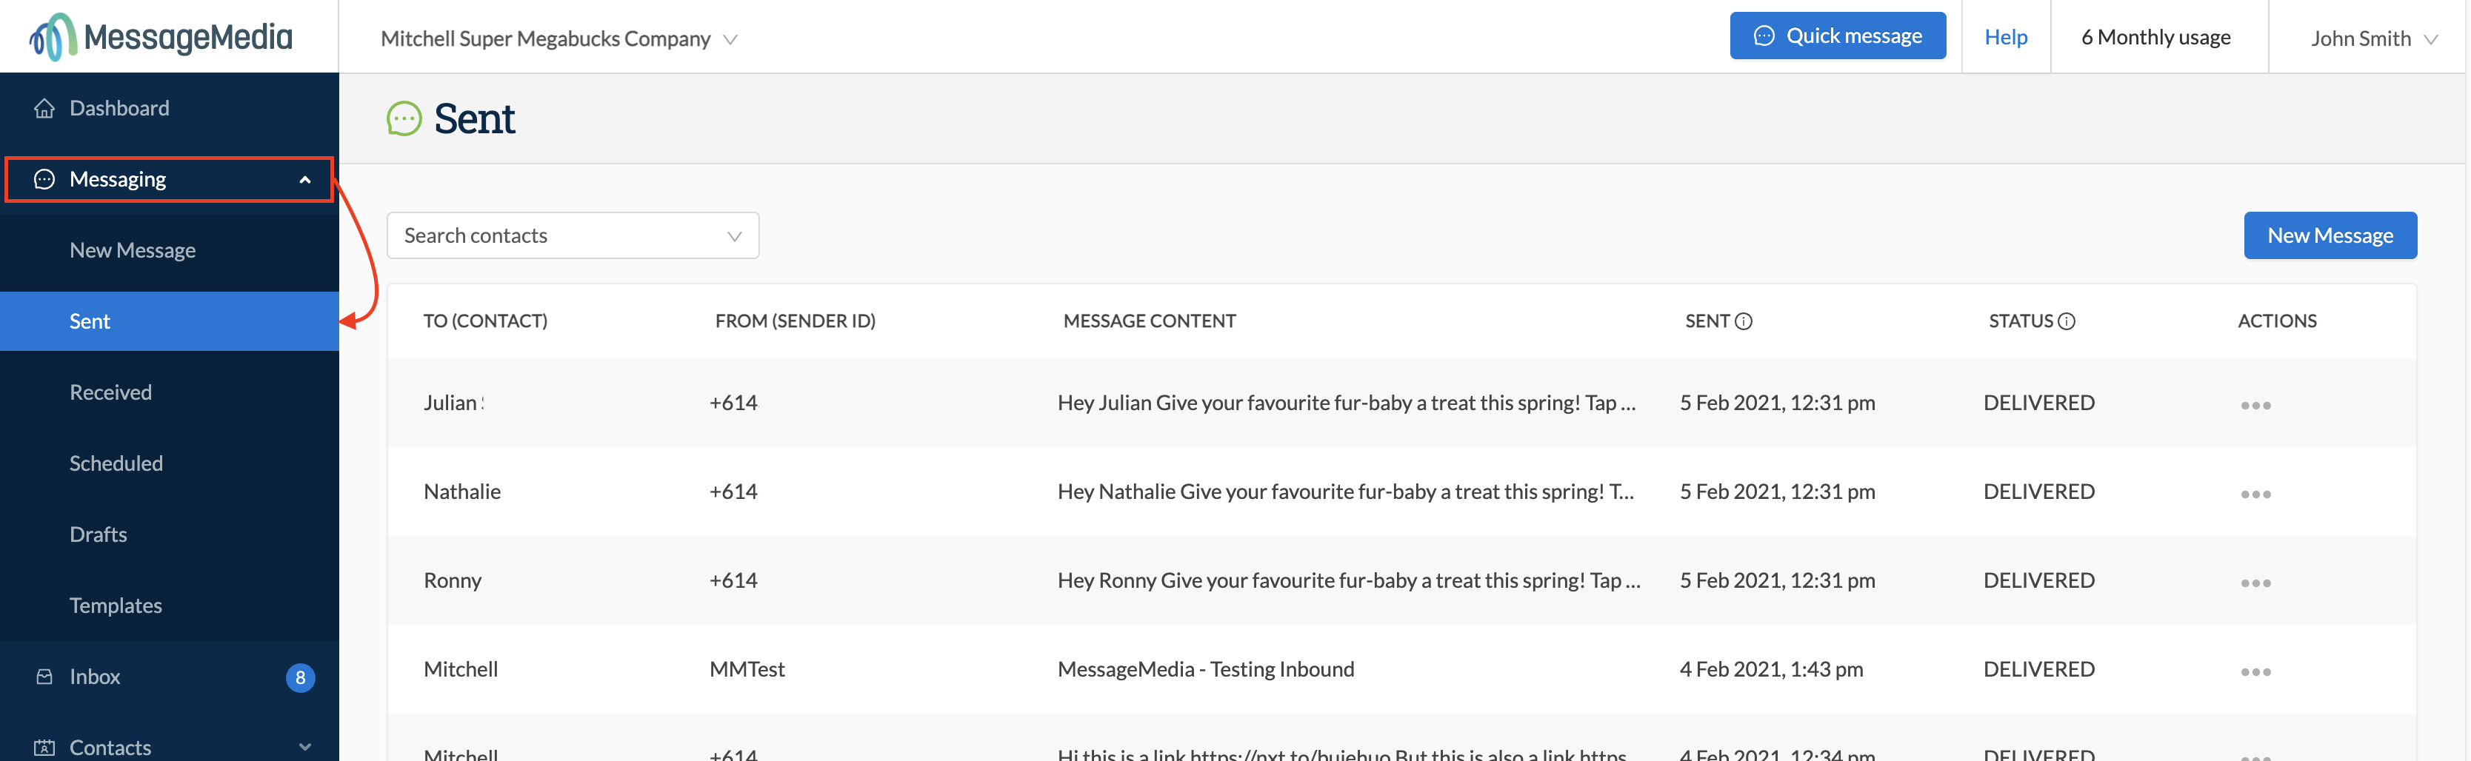This screenshot has height=761, width=2471.
Task: Click message 'Hey Nathalie Give your favourite...'
Action: 1345,492
